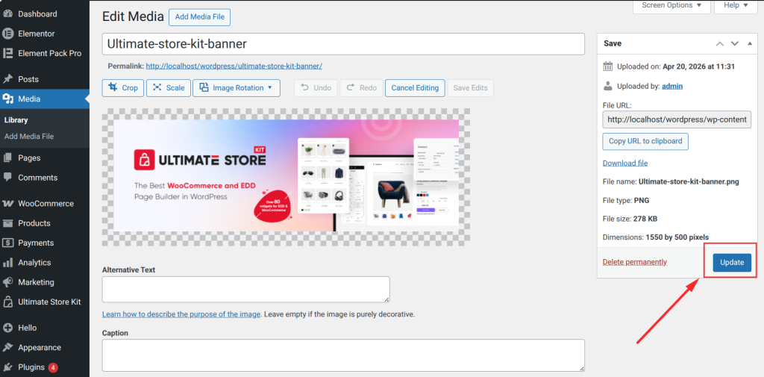Click the uploaded-by user icon

pyautogui.click(x=607, y=87)
